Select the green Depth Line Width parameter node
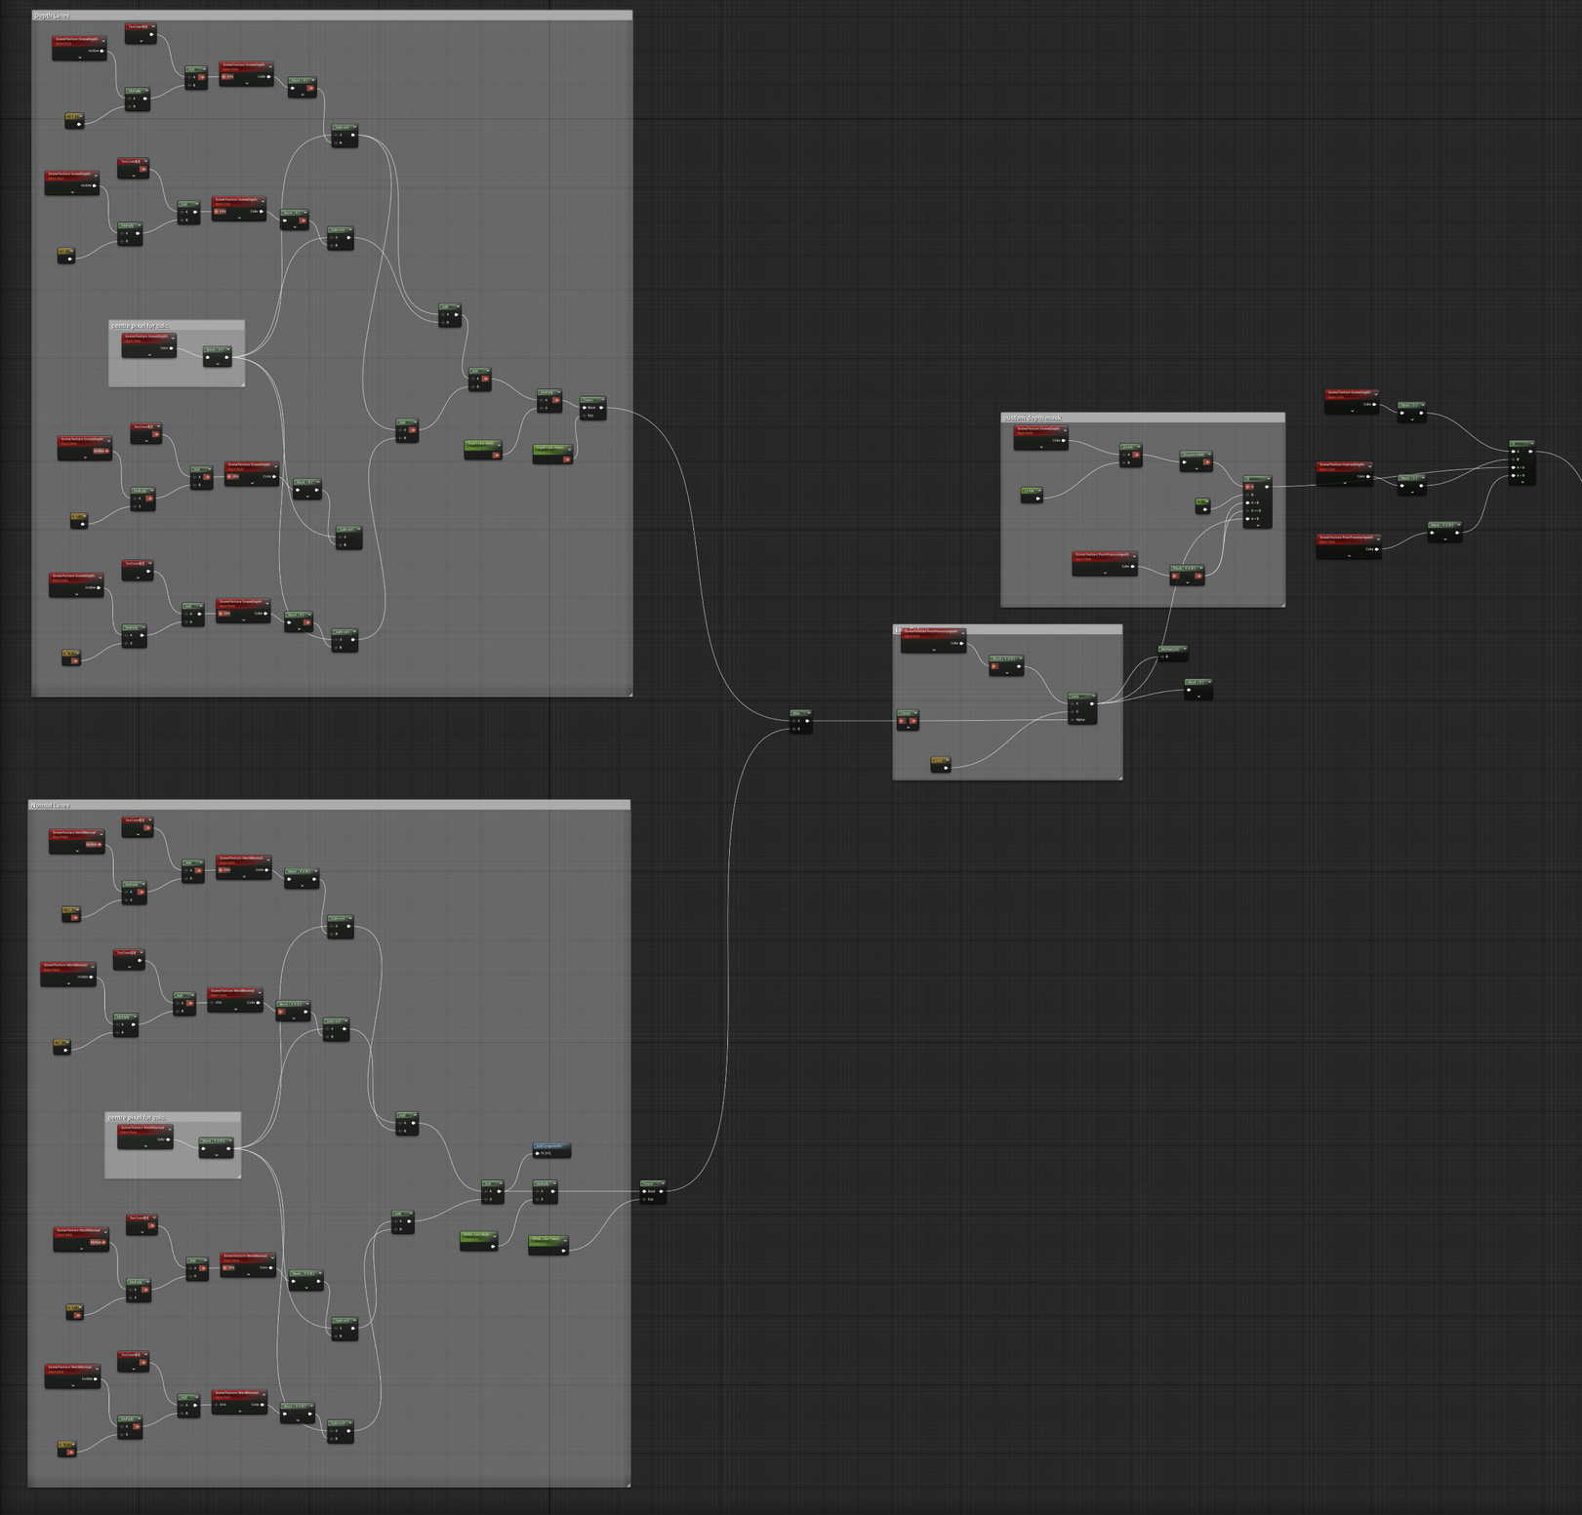The height and width of the screenshot is (1515, 1582). point(483,451)
